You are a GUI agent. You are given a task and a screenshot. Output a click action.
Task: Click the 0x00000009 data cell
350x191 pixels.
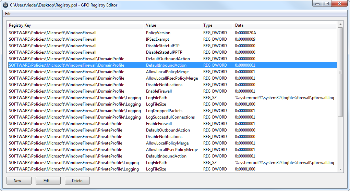coord(245,39)
